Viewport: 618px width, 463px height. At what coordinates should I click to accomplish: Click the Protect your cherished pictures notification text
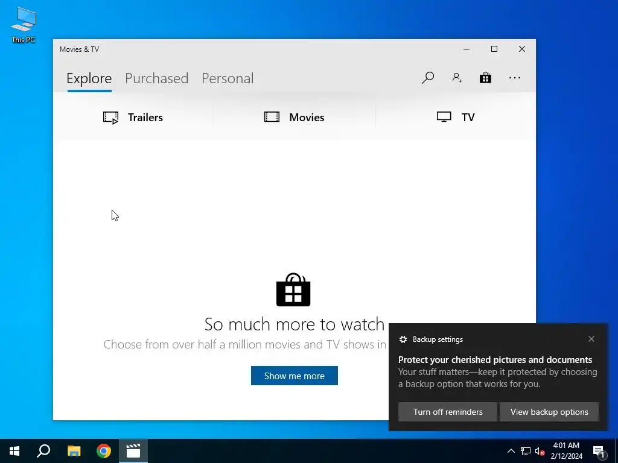coord(495,360)
